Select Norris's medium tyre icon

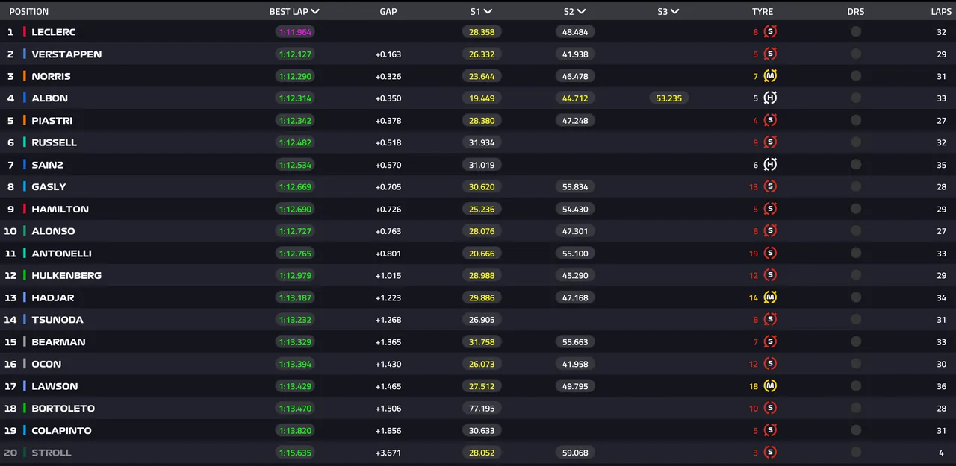[x=770, y=76]
